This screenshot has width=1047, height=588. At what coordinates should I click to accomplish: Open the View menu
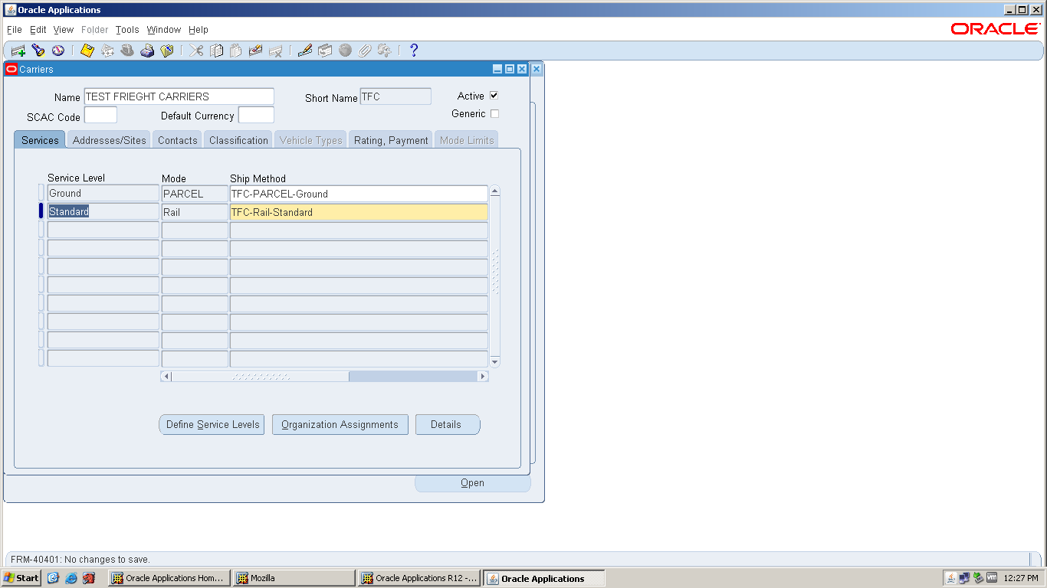point(64,30)
